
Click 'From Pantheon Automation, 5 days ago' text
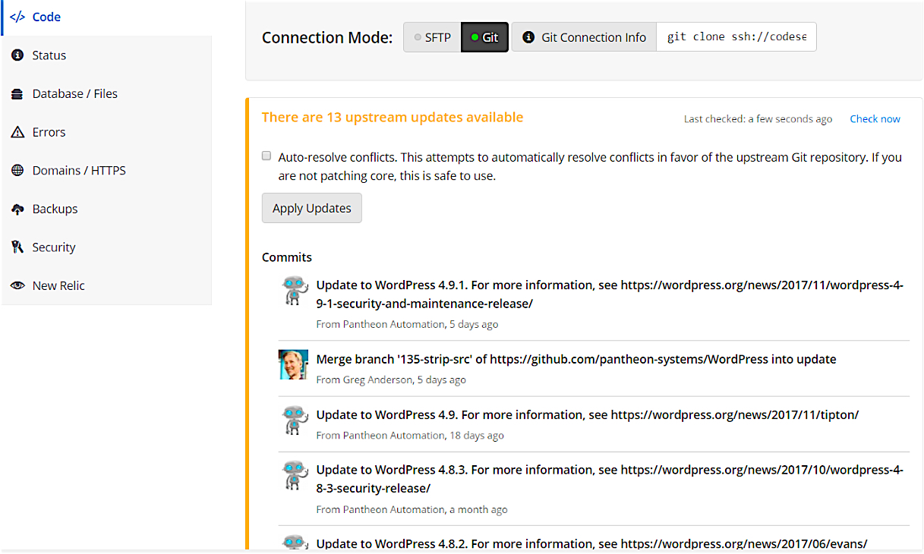(x=407, y=324)
